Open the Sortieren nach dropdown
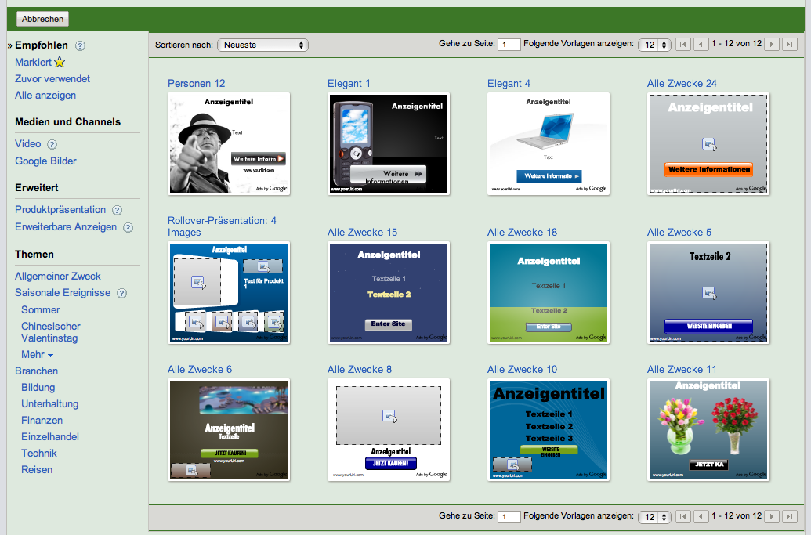The image size is (811, 535). point(262,45)
